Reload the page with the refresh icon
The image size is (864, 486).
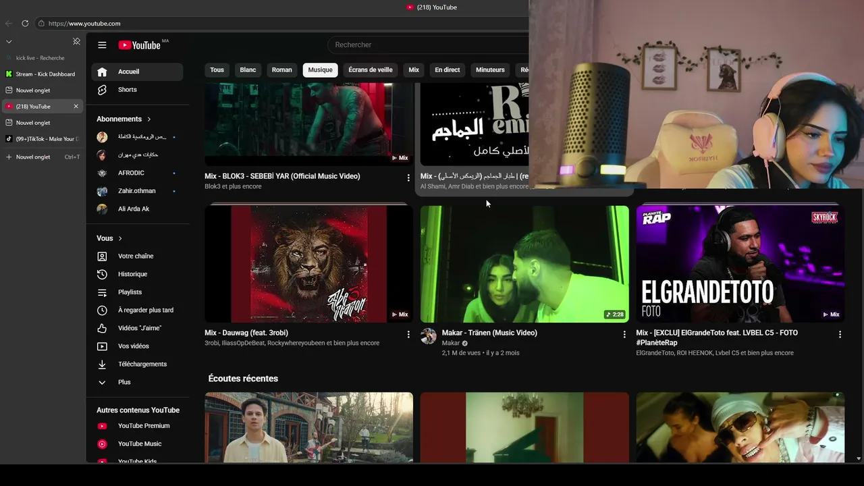click(25, 23)
